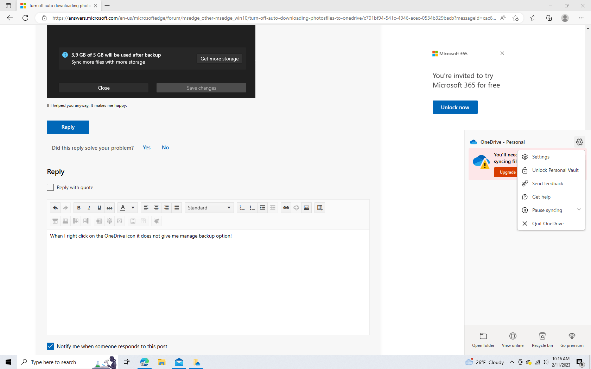Select Get help in OneDrive menu
591x369 pixels.
pyautogui.click(x=551, y=197)
